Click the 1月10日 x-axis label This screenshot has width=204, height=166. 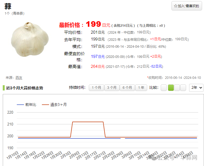point(13,155)
